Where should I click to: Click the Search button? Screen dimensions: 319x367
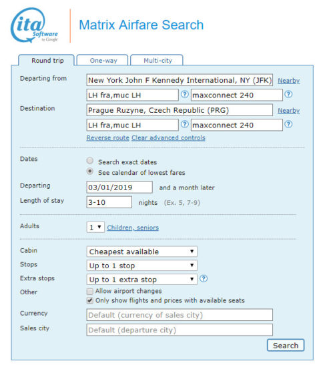286,345
